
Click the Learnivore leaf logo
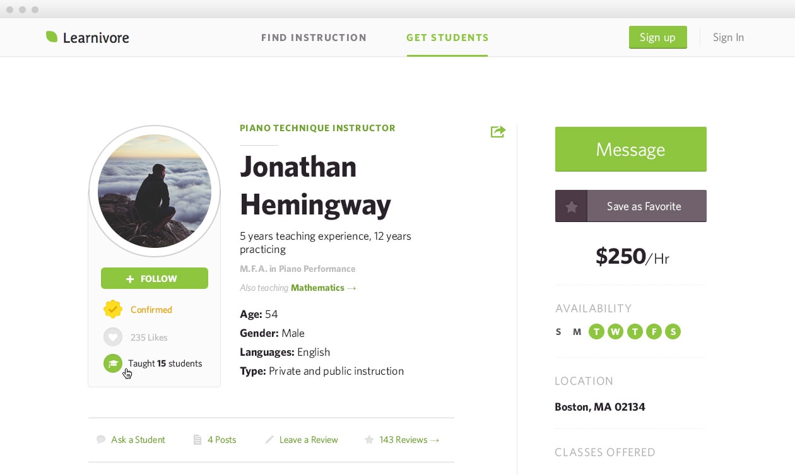pyautogui.click(x=52, y=37)
